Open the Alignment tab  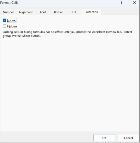click(26, 12)
